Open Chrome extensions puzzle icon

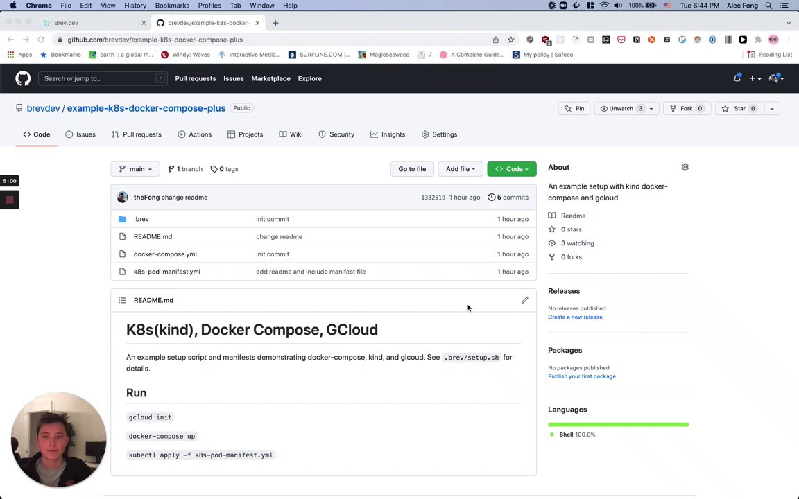pyautogui.click(x=758, y=40)
